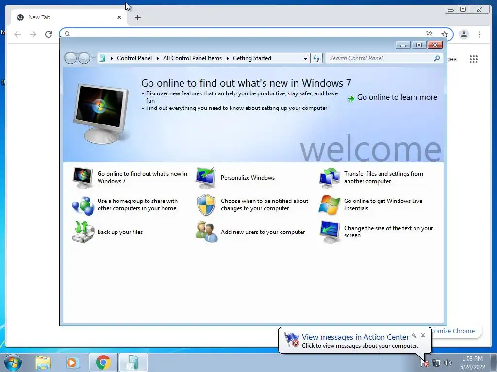497x372 pixels.
Task: Click the Windows 7 welcome monitor image
Action: click(101, 114)
